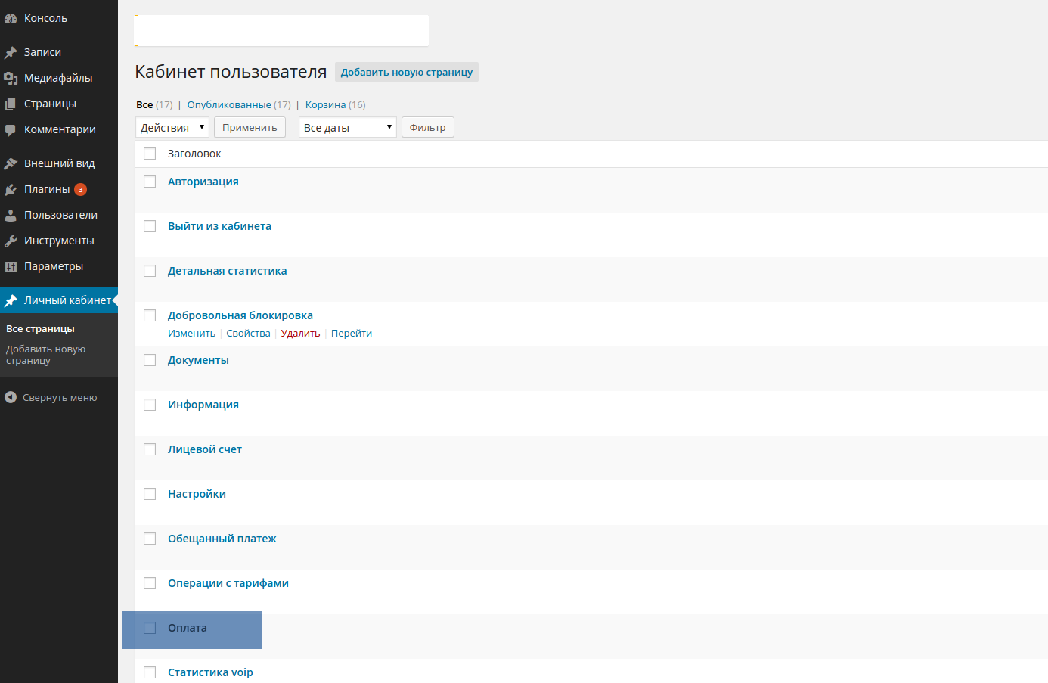Screen dimensions: 1048x683
Task: Click the Консоль dashboard icon
Action: point(11,19)
